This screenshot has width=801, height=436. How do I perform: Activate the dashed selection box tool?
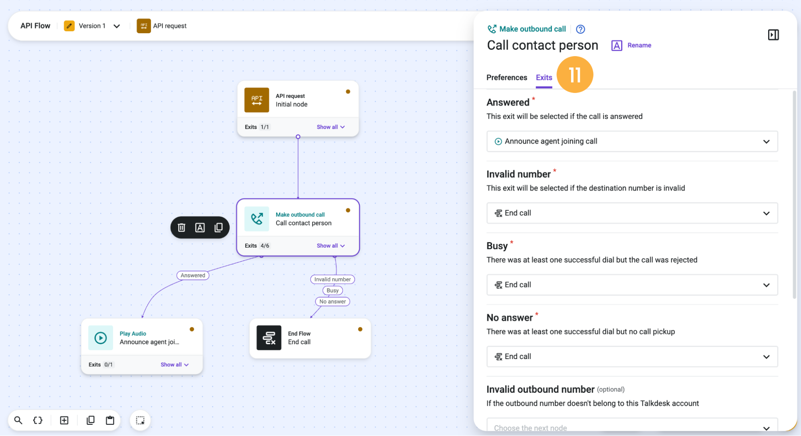pos(140,420)
